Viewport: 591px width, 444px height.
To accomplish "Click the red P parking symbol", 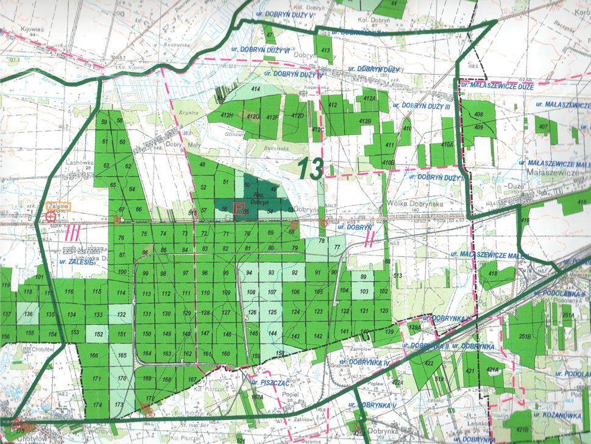I will (239, 209).
